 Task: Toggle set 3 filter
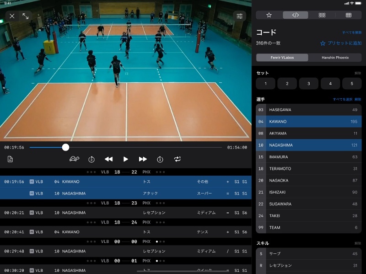point(309,84)
